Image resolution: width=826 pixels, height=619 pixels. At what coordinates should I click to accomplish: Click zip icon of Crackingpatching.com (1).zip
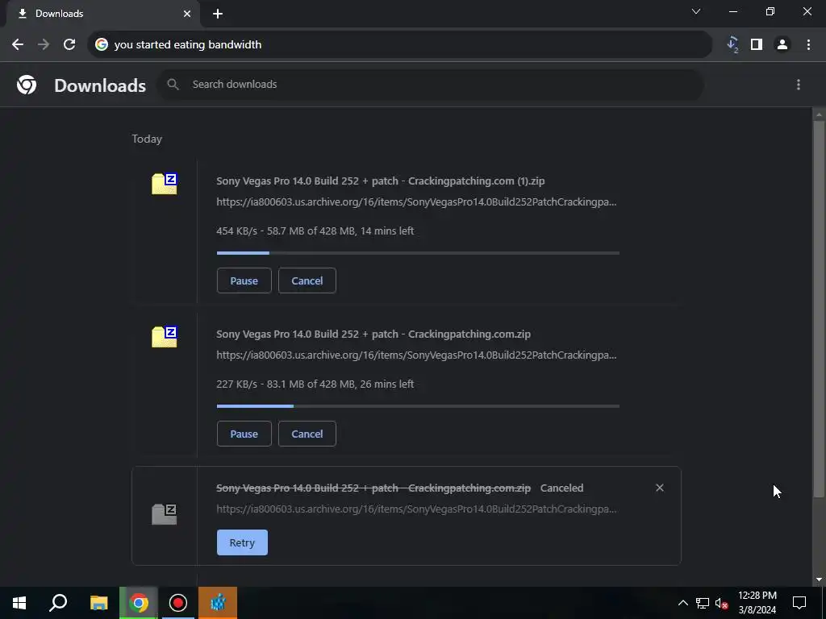(165, 184)
